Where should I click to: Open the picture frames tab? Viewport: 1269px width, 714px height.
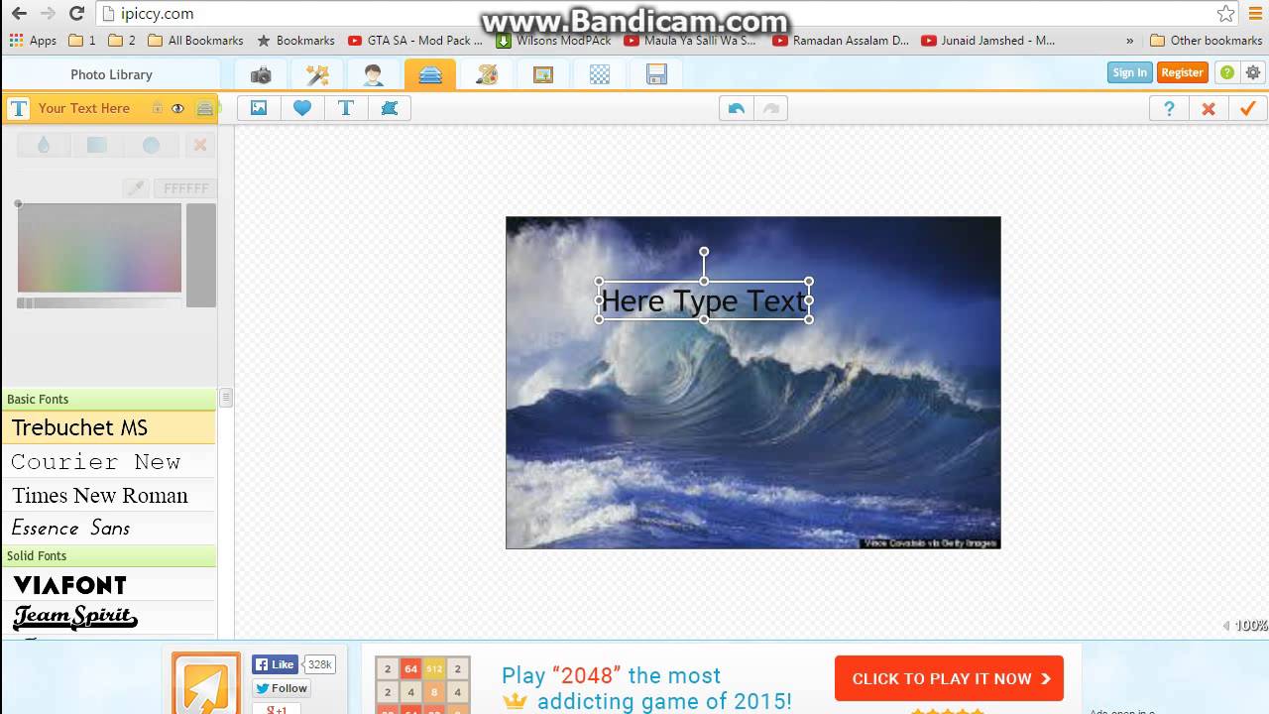pos(543,74)
